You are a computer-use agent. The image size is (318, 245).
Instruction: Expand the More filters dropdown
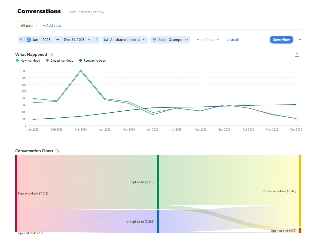(x=208, y=40)
